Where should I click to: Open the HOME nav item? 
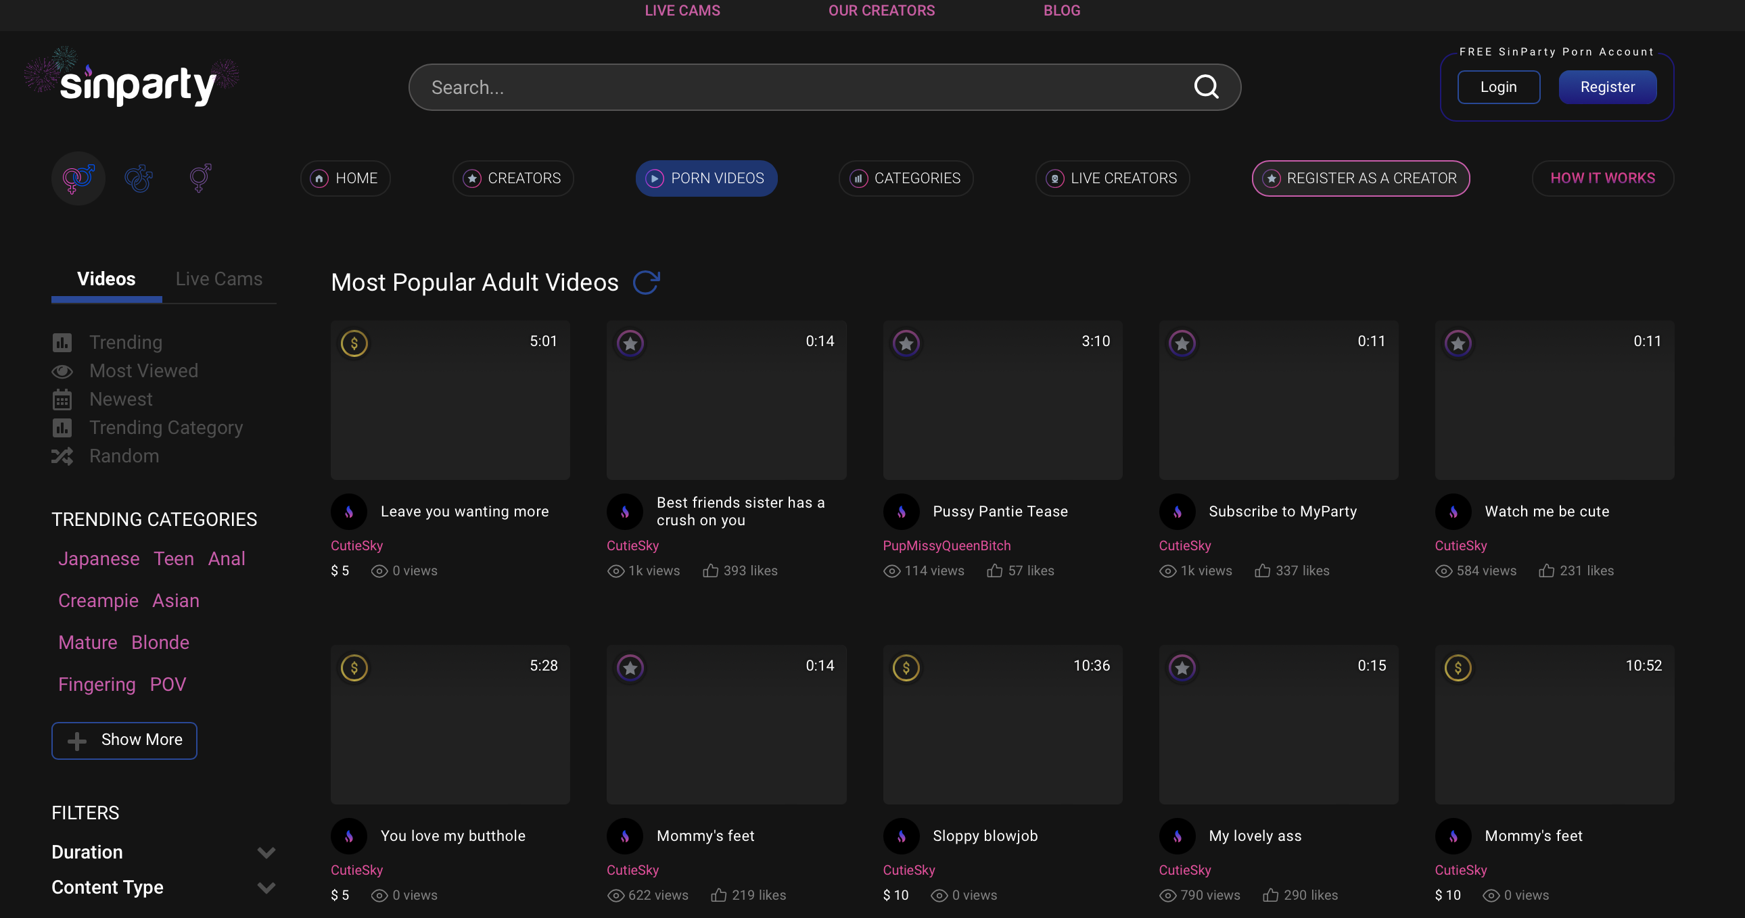click(345, 178)
